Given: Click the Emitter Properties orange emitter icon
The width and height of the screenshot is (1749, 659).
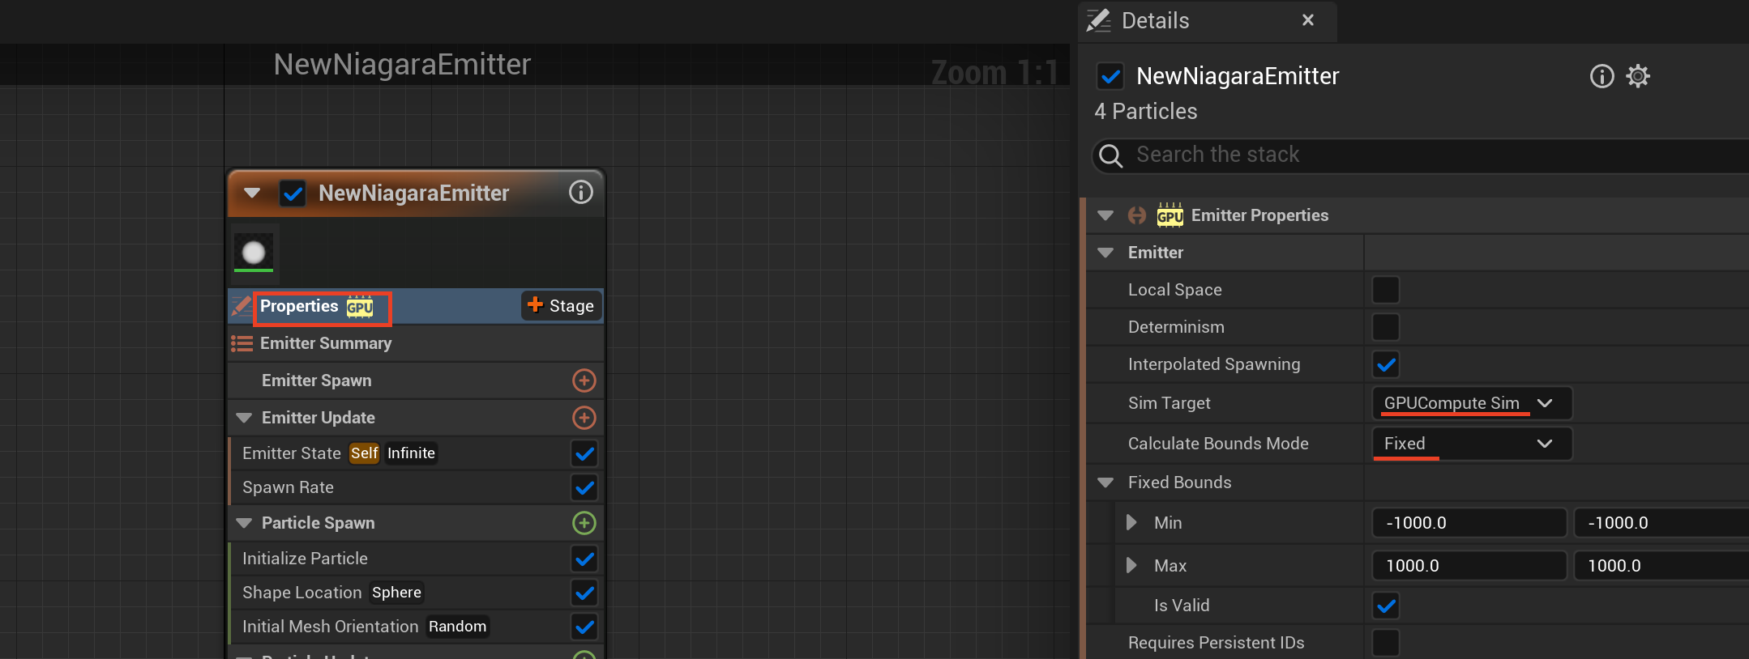Looking at the screenshot, I should click(x=1137, y=215).
